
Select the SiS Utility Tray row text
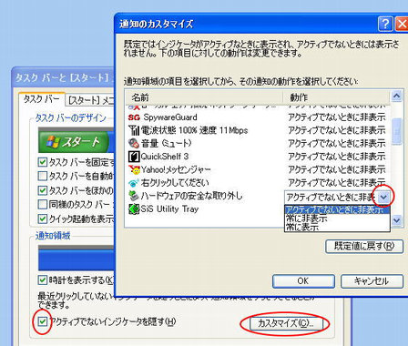(169, 209)
